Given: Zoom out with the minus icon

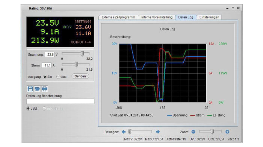Looking at the screenshot, I should 193,132.
